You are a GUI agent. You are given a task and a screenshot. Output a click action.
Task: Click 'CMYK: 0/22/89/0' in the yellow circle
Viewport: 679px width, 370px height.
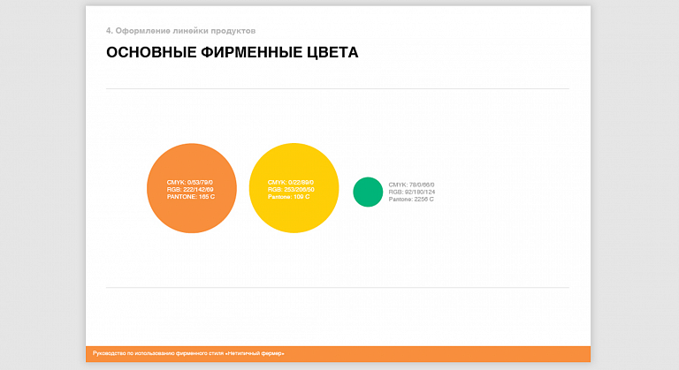click(291, 182)
